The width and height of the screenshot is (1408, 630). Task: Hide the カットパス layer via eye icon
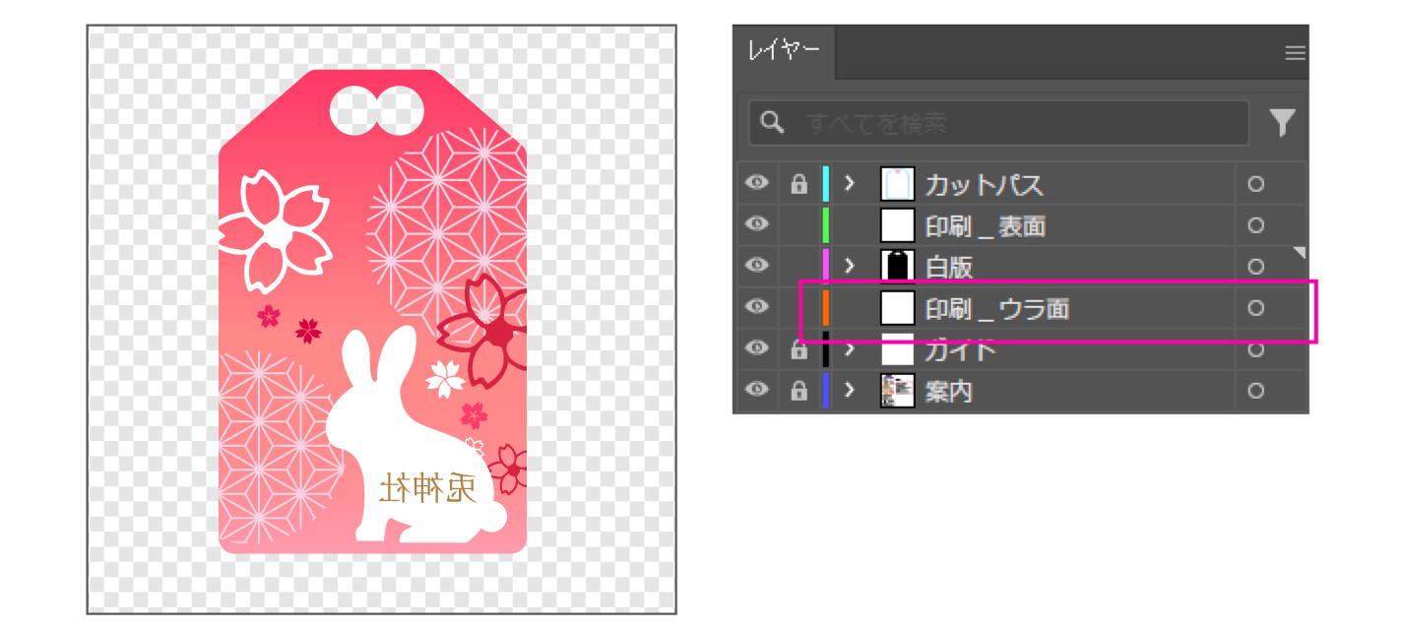tap(756, 183)
